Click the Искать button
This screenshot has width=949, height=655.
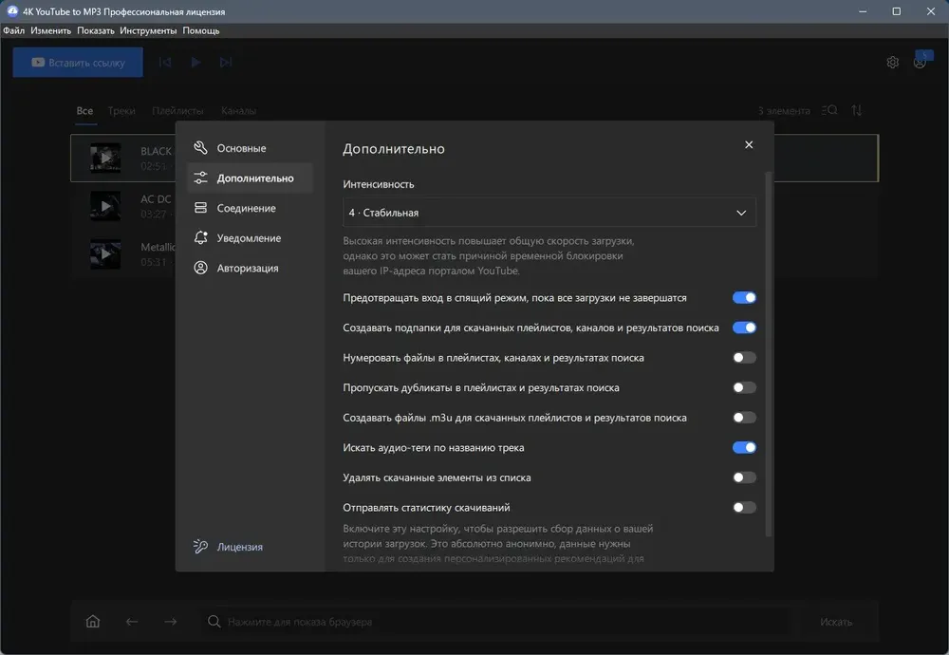836,622
